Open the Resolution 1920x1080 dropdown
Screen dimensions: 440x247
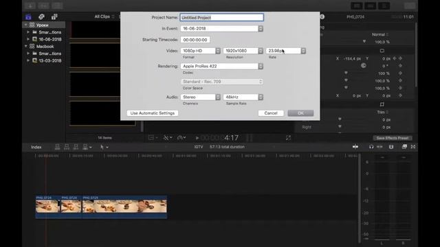(x=243, y=51)
